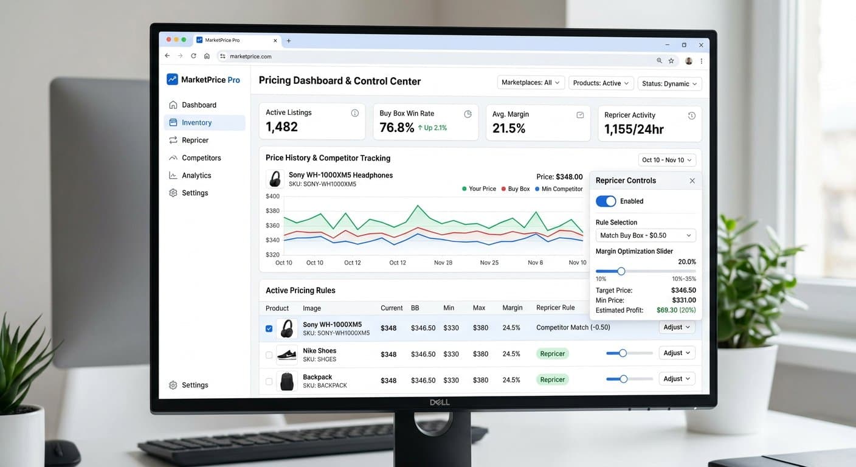Click the pie chart icon on the Buy Box Win Rate card
The image size is (856, 467).
pos(468,114)
